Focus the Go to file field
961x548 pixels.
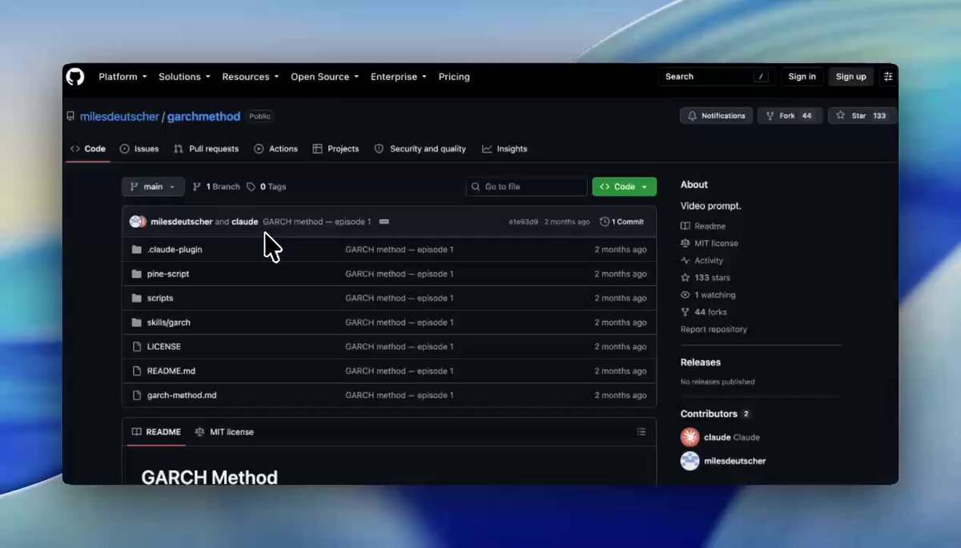[527, 187]
